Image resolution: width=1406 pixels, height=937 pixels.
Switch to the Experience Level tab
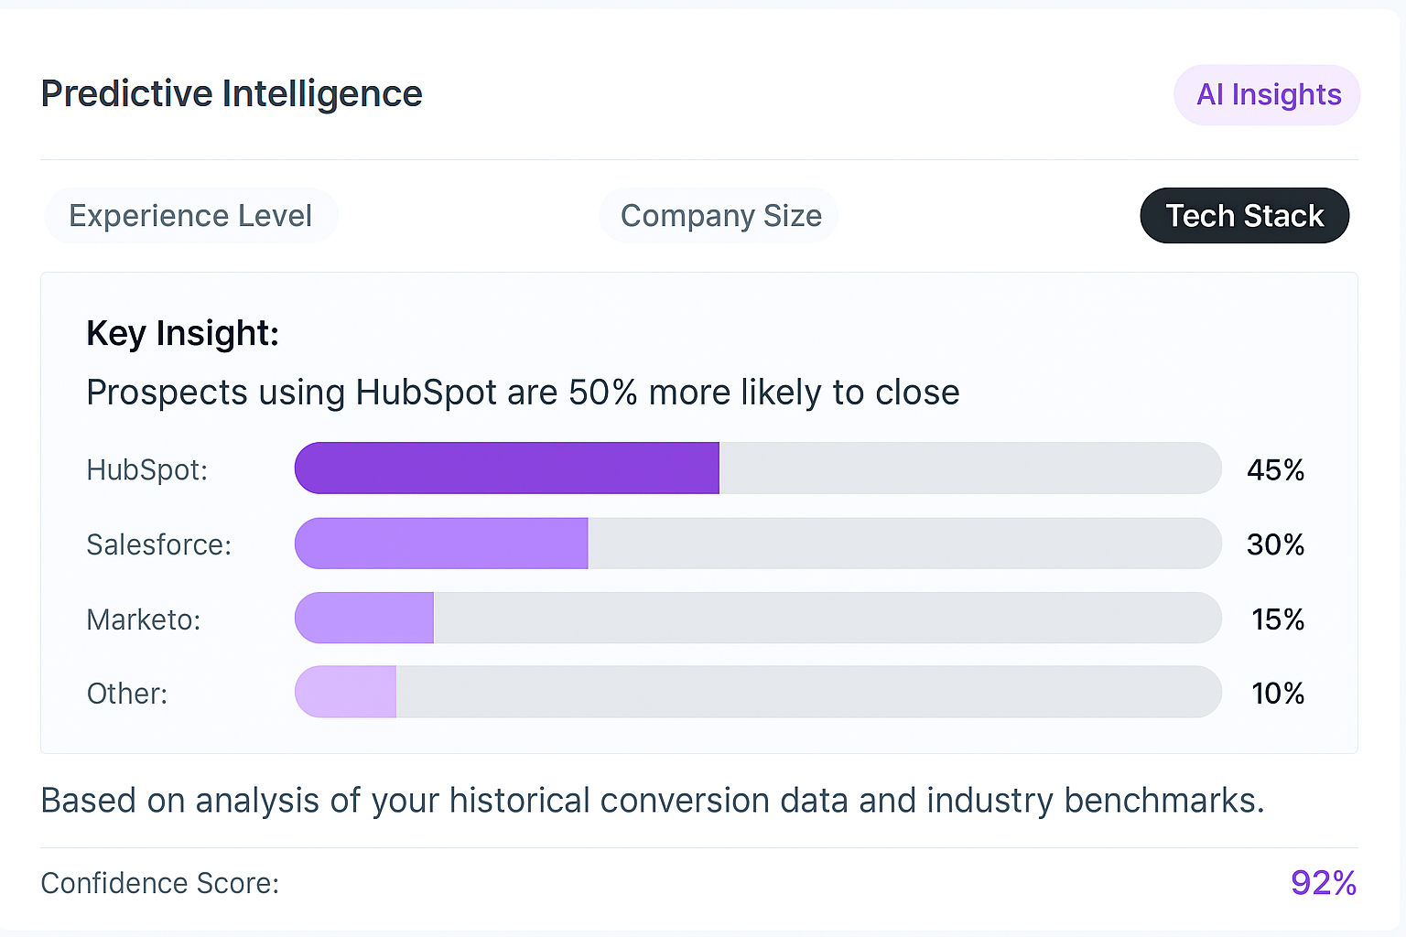190,215
